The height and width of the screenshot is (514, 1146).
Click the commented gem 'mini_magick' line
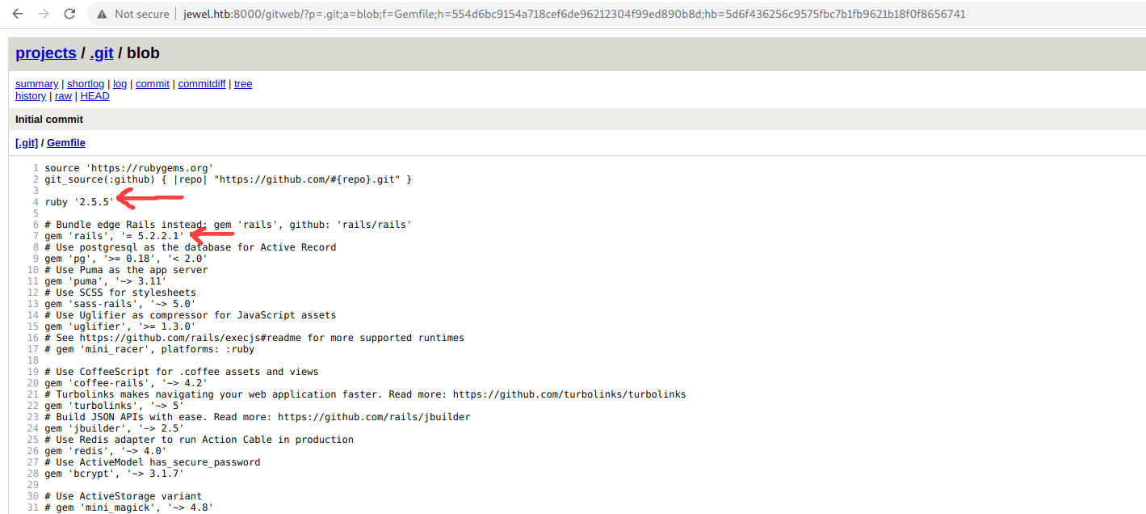(x=129, y=508)
